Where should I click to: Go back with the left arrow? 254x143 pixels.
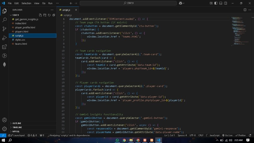(71, 3)
